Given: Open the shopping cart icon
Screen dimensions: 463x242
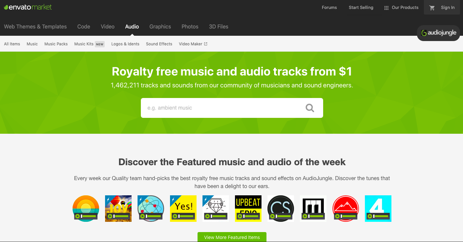Looking at the screenshot, I should click(x=432, y=8).
